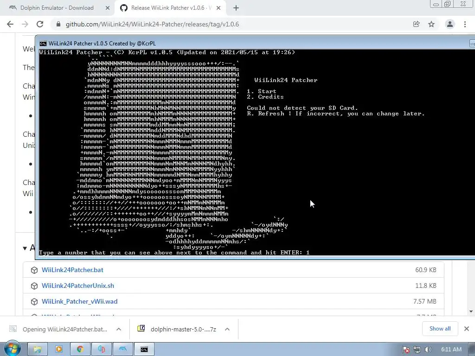Bookmark this page with the star icon
This screenshot has width=475, height=356.
click(431, 24)
